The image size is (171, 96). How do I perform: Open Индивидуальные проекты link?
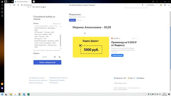[58, 78]
